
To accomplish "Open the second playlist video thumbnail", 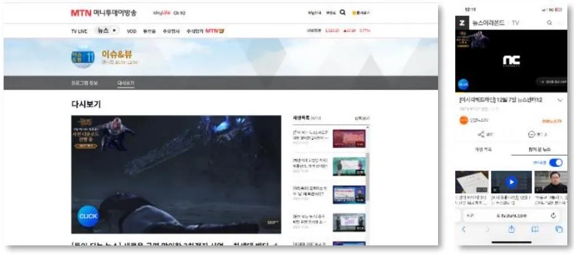I will 349,167.
